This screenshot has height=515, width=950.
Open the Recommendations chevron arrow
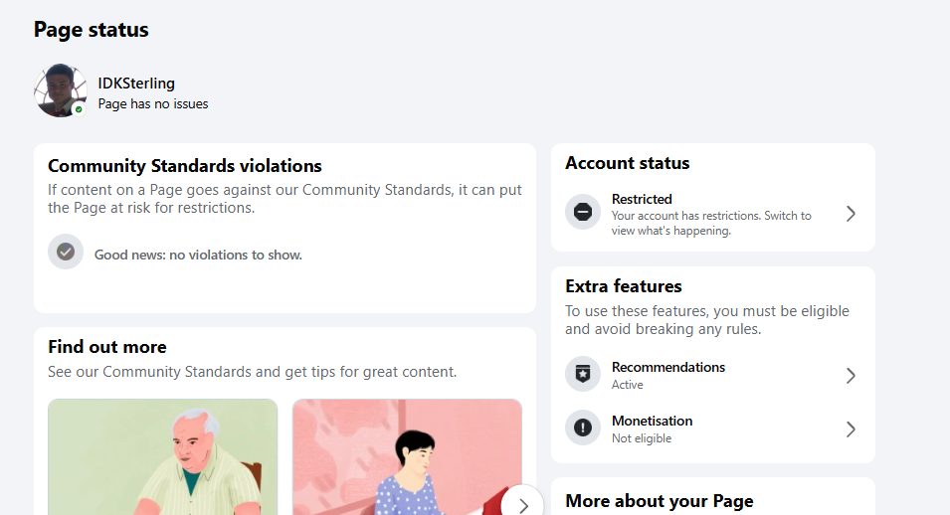coord(851,376)
